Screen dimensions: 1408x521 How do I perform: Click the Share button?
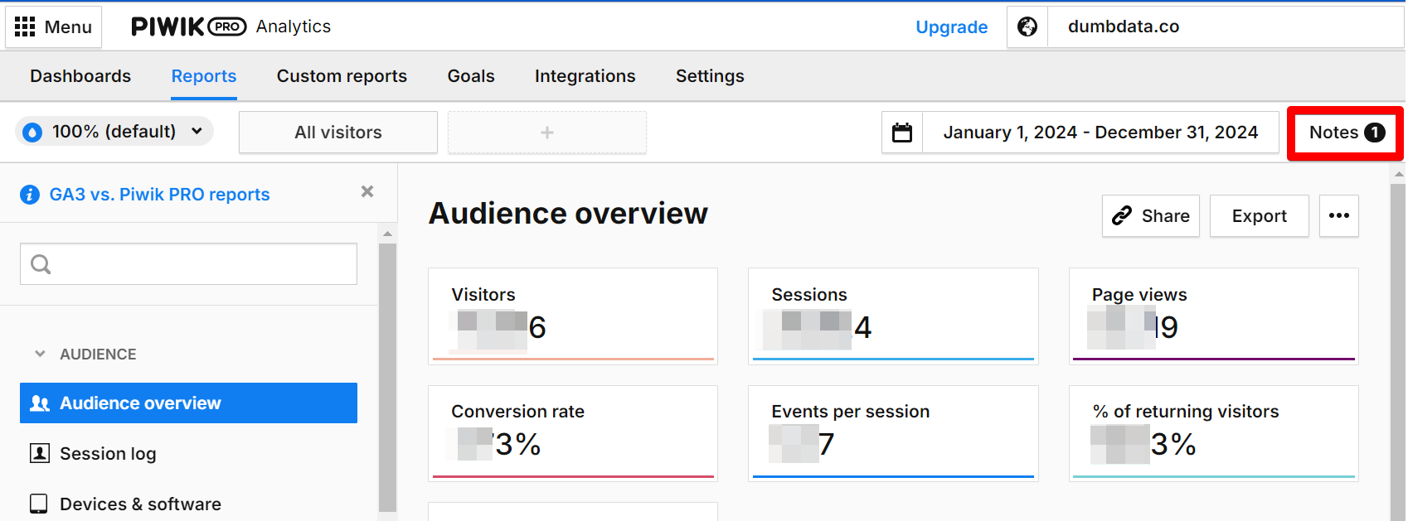click(1150, 216)
